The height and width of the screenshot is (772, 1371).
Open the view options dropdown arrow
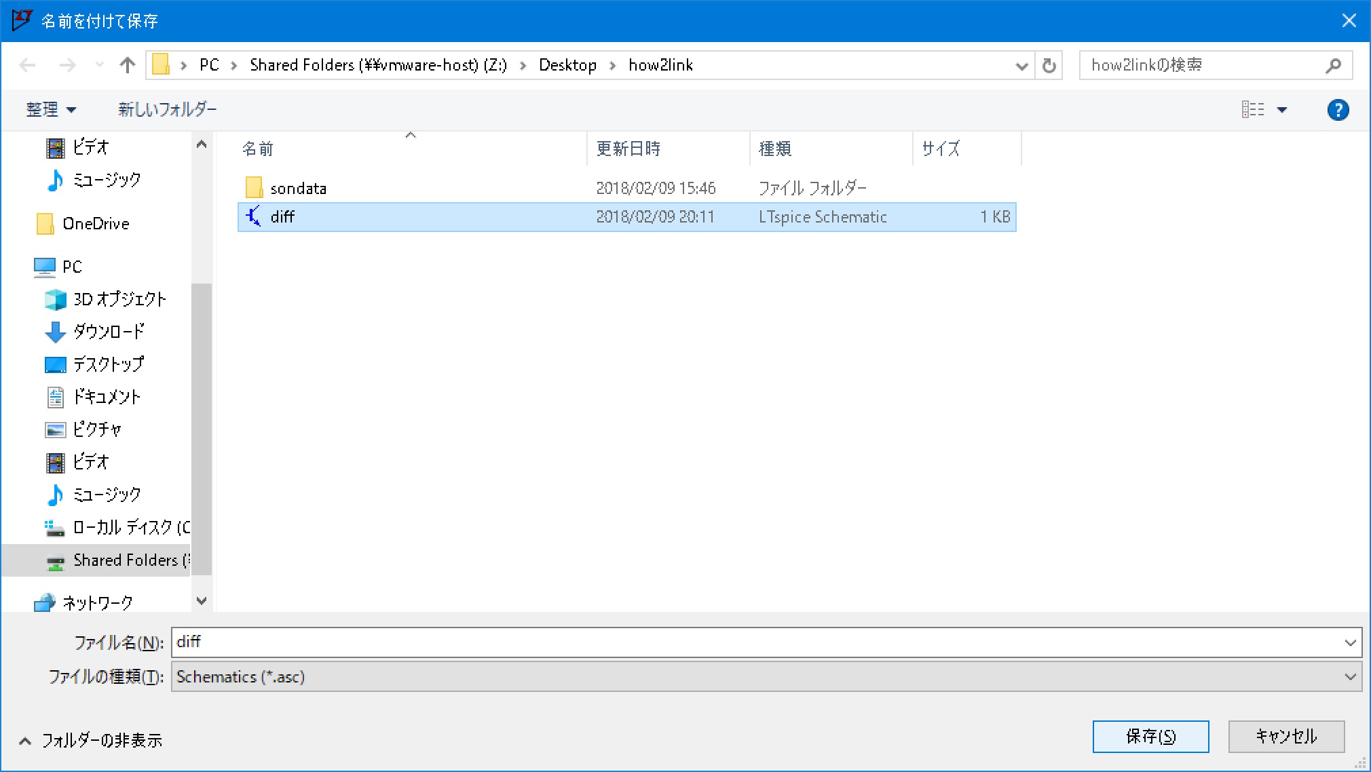pyautogui.click(x=1282, y=109)
